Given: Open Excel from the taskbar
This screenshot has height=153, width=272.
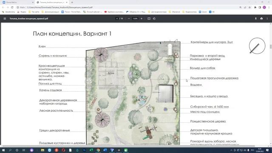Looking at the screenshot, I should tap(91, 150).
